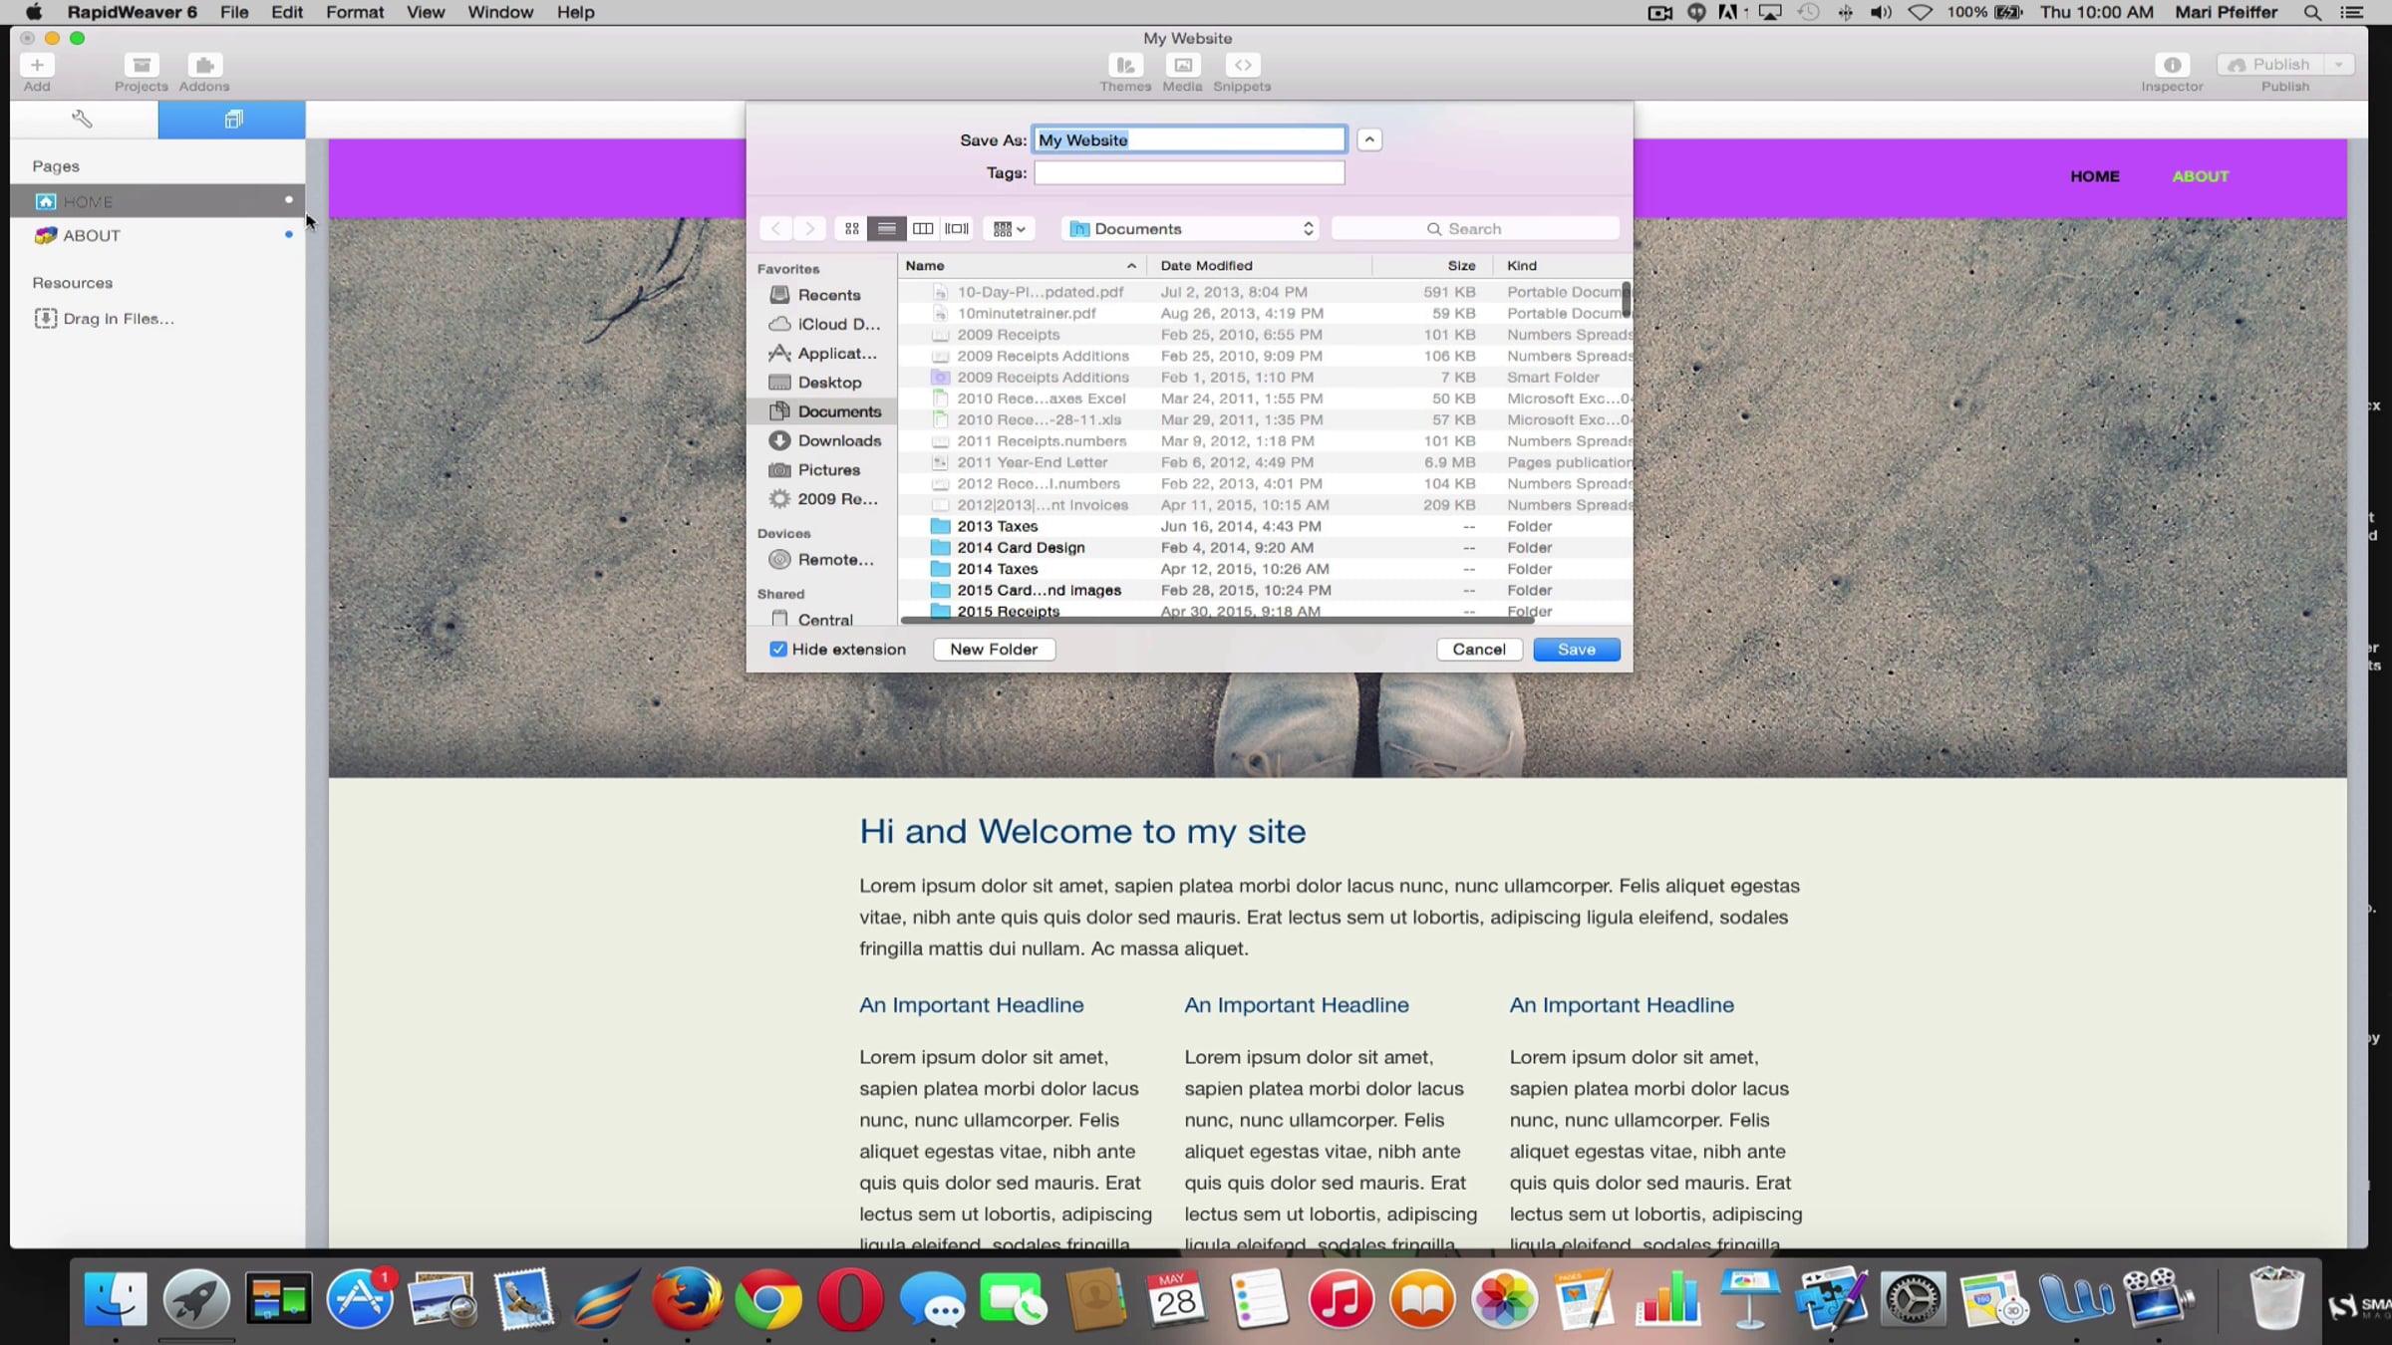
Task: Toggle the Hide extension checkbox
Action: [778, 650]
